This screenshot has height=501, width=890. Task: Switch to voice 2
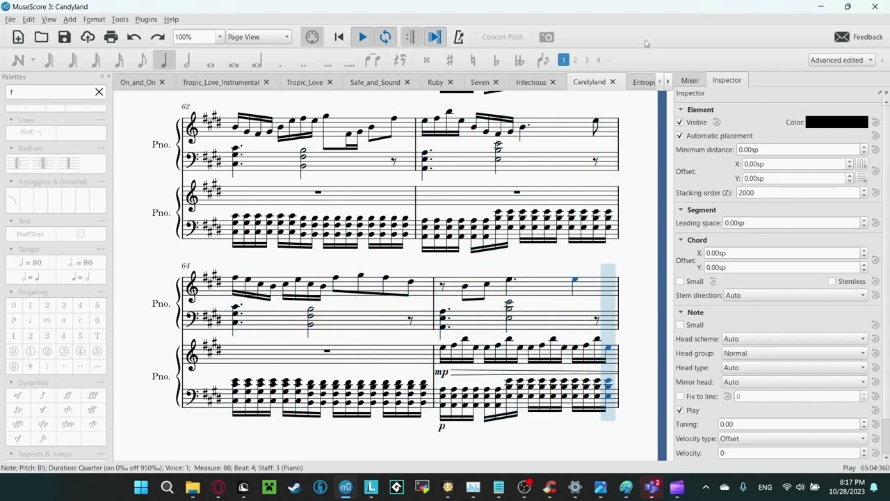[x=575, y=61]
